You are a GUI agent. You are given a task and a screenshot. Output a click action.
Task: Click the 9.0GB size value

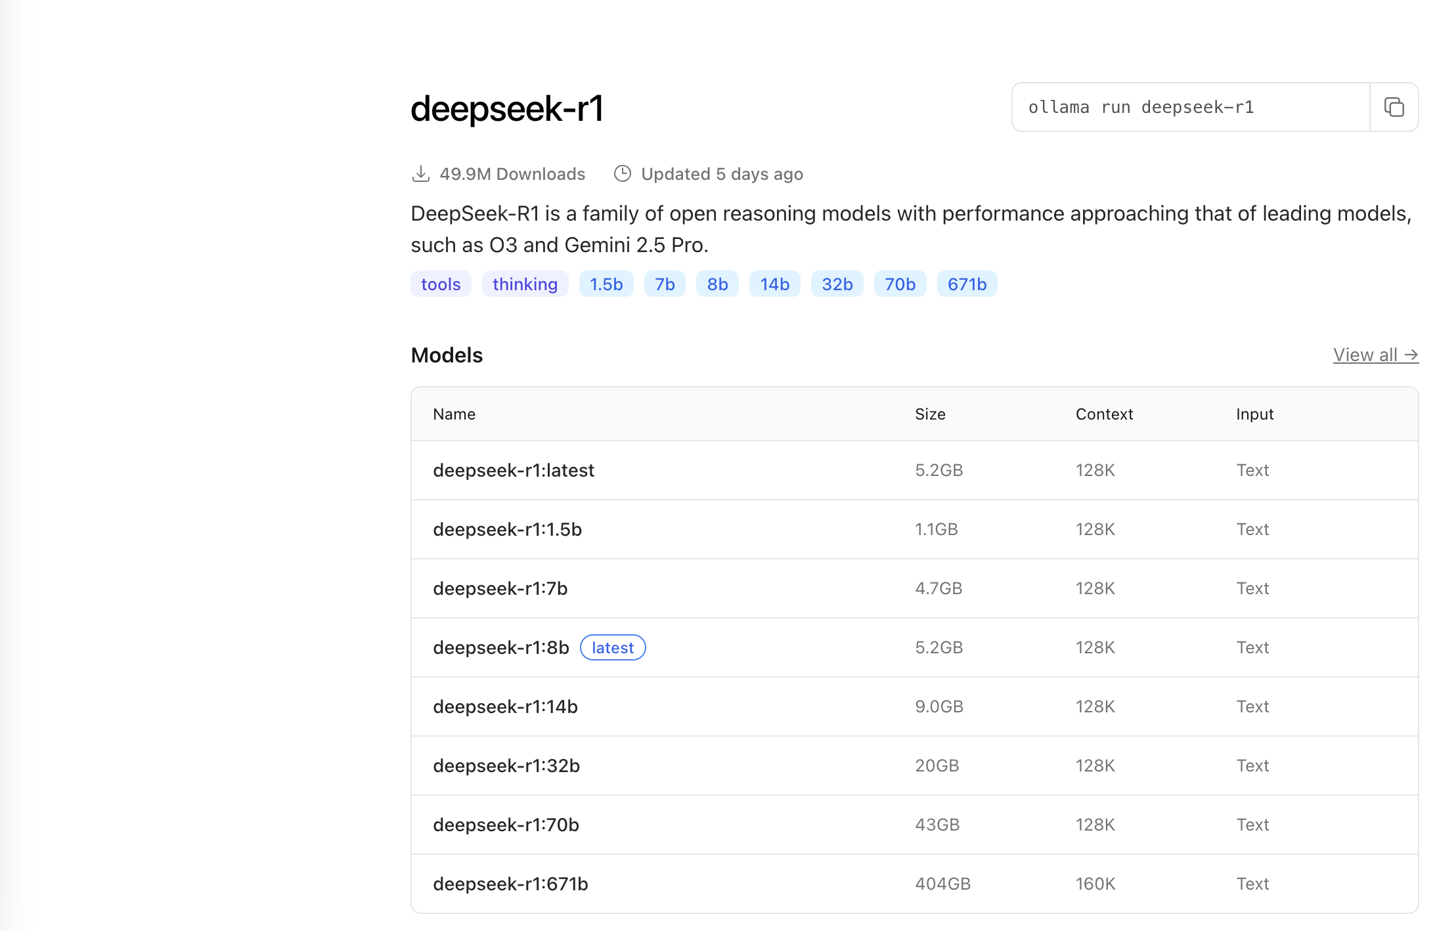tap(939, 706)
